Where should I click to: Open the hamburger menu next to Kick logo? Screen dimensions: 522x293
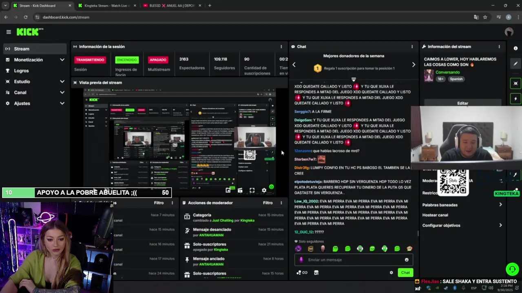[x=9, y=32]
